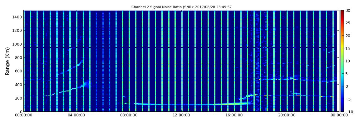Click the colorbar value 20

click(348, 36)
